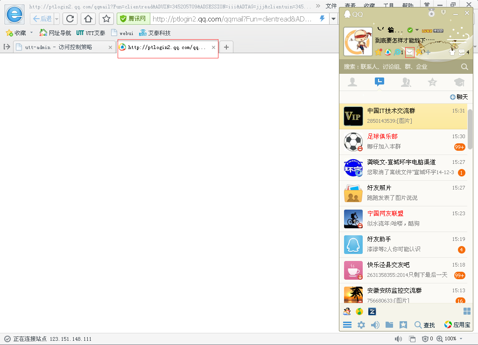Screen dimensions: 478x345
Task: Click the browser Back (后退) button
Action: pyautogui.click(x=42, y=19)
